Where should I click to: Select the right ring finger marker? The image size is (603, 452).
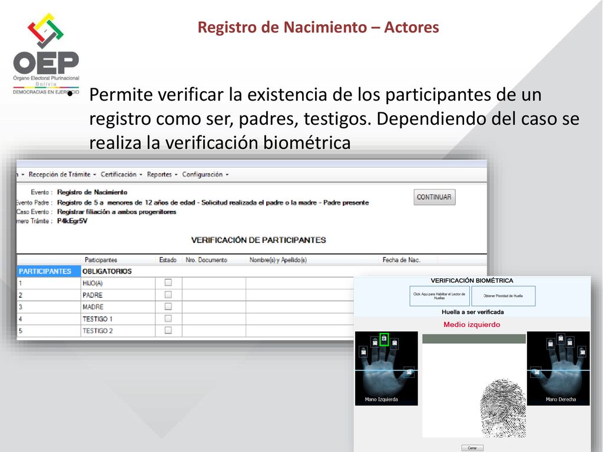pyautogui.click(x=570, y=342)
